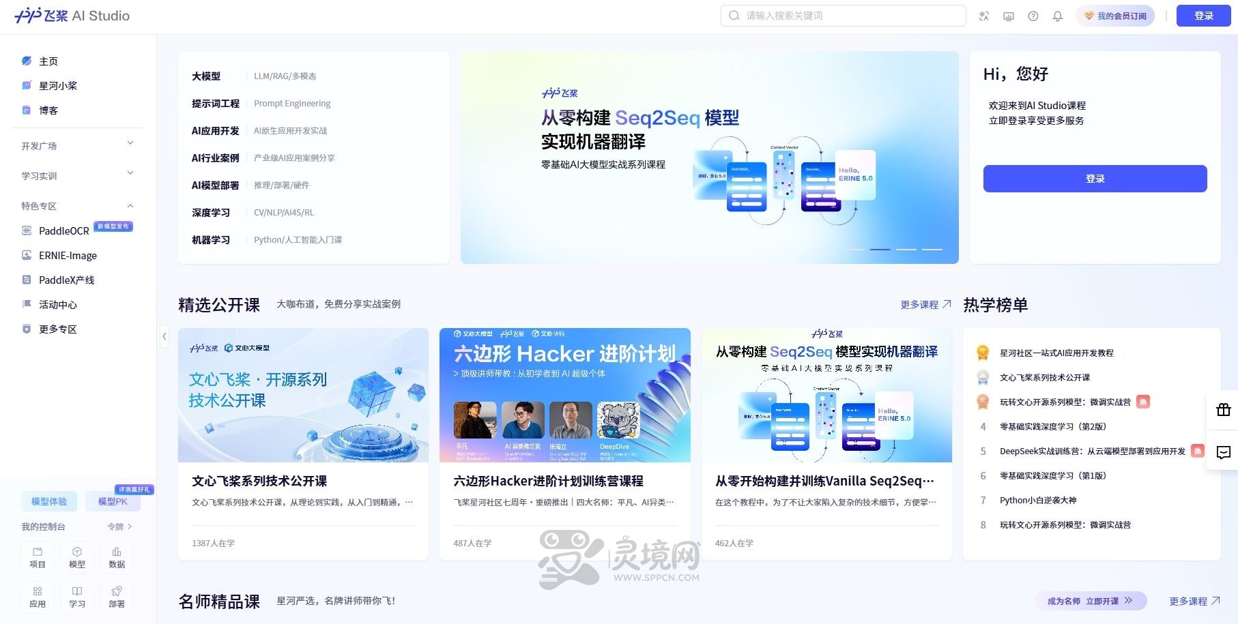Screen dimensions: 1238x624
Task: Click course title 六边形Hacker进阶计划训练营课程
Action: coord(548,481)
